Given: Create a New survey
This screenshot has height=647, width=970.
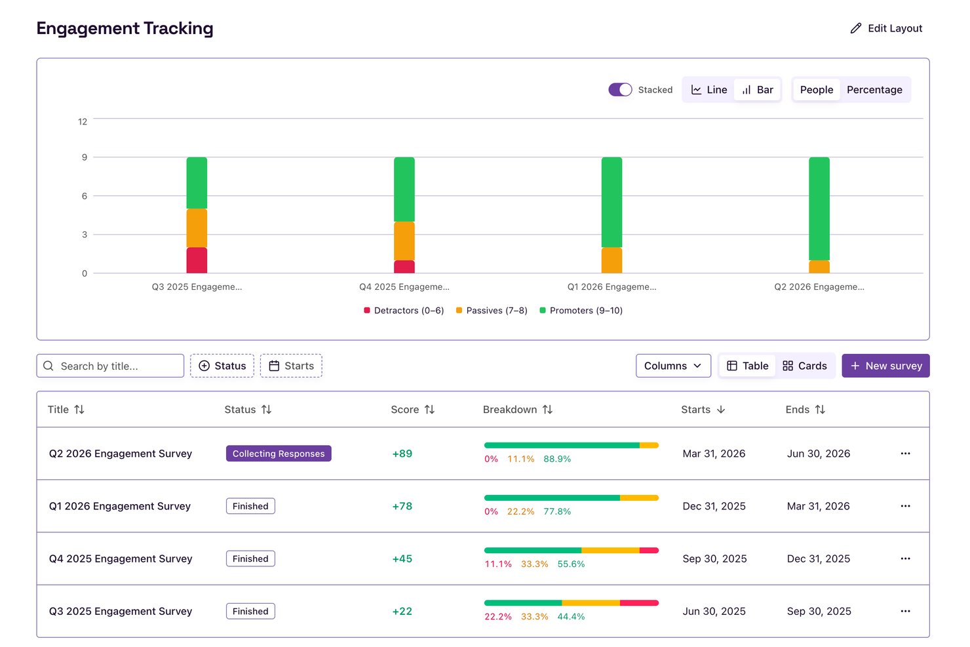Looking at the screenshot, I should coord(885,366).
